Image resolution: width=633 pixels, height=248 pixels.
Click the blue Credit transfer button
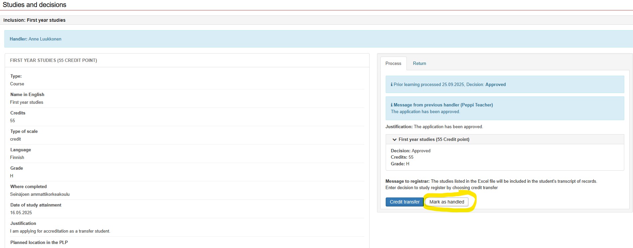[404, 202]
